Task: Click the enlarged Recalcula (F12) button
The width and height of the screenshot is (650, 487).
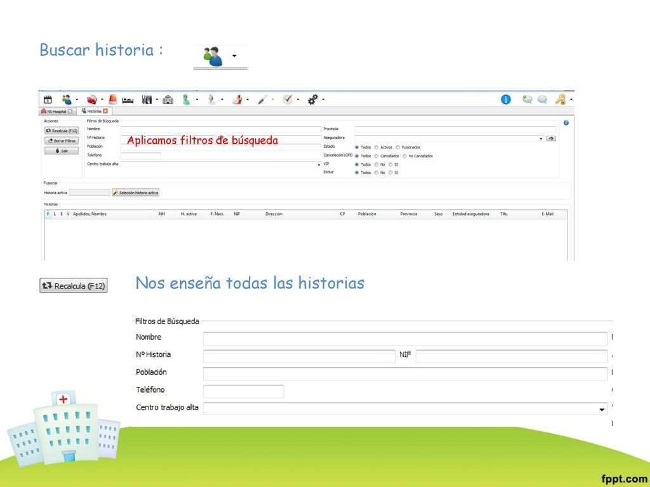Action: [74, 286]
